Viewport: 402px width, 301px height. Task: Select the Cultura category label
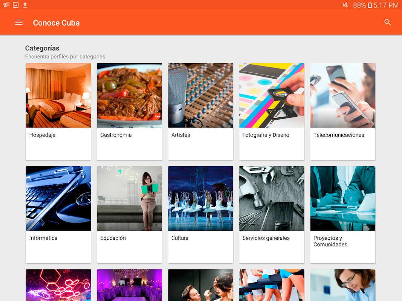point(180,238)
